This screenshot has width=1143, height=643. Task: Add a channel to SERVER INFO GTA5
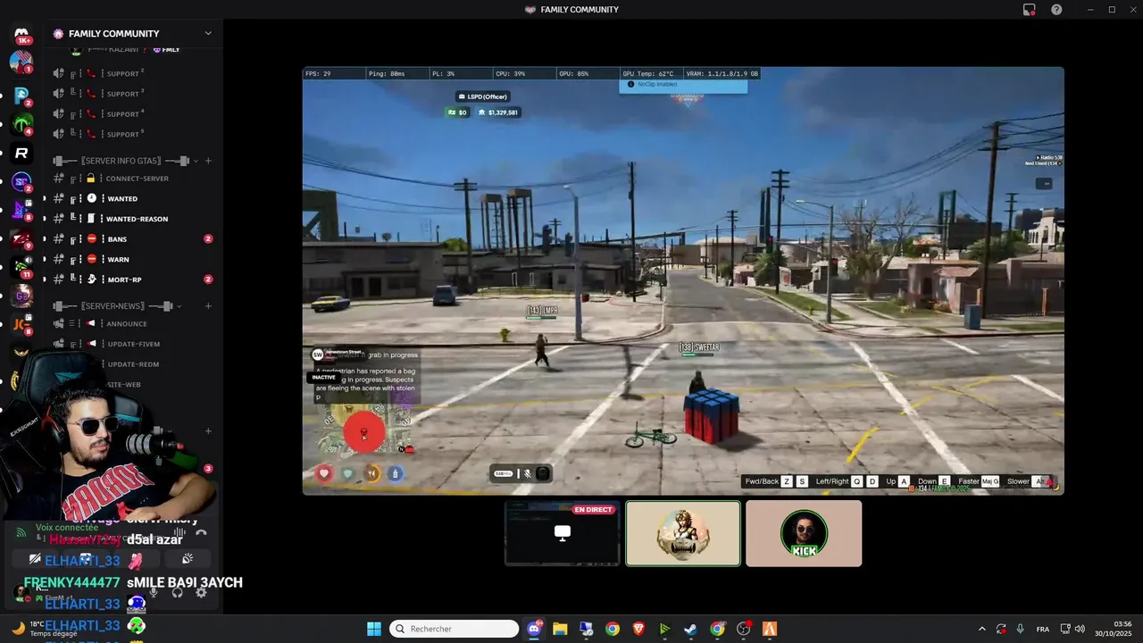pyautogui.click(x=208, y=161)
